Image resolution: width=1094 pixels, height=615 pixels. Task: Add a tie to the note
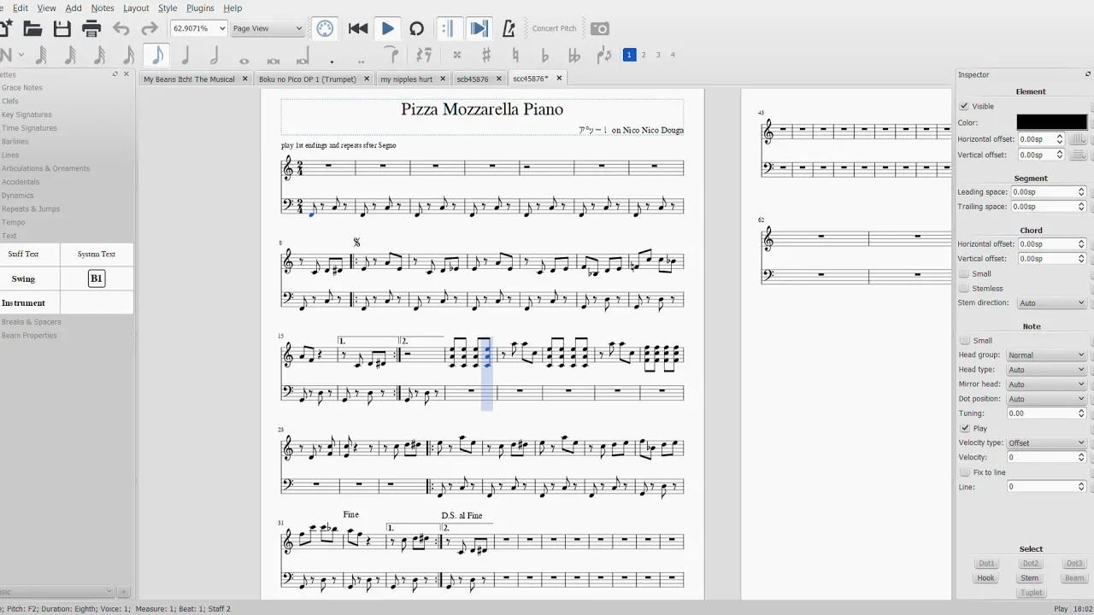click(392, 56)
